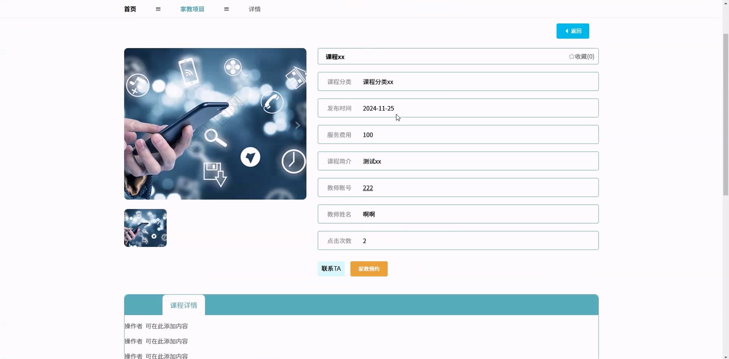Image resolution: width=729 pixels, height=359 pixels.
Task: Click the 课程xx title field
Action: click(x=335, y=57)
